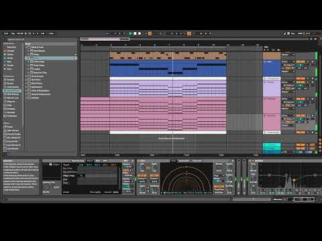Open the MIDI Effects category in browser
The height and width of the screenshot is (241, 322).
[x=13, y=94]
